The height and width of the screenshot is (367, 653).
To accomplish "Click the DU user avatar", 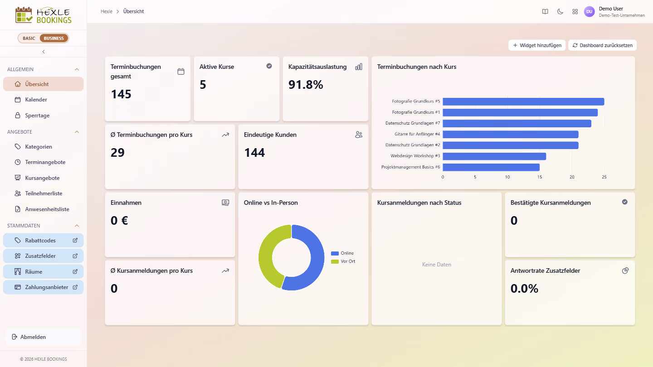I will (x=589, y=11).
